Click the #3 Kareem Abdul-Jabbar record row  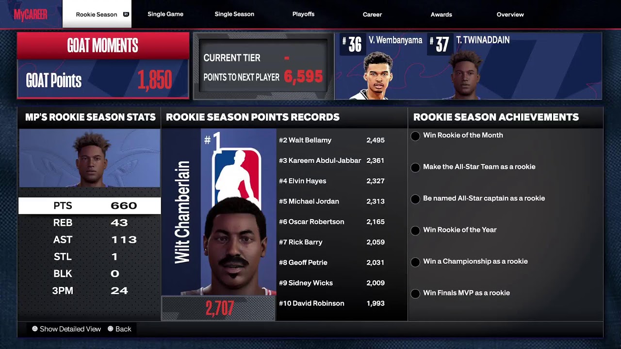(x=332, y=160)
